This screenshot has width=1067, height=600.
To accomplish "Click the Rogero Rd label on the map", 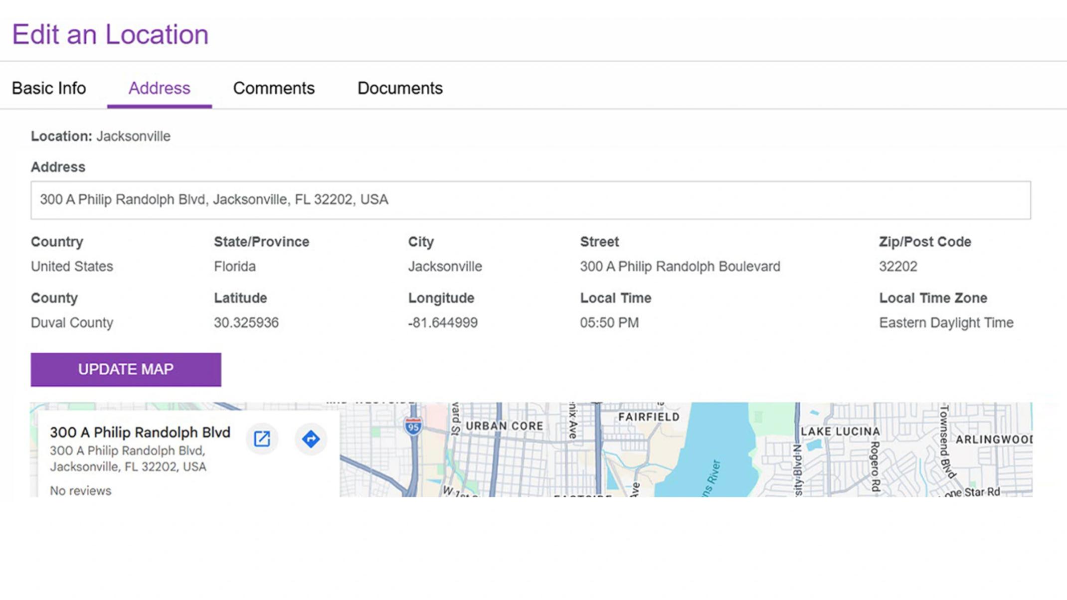I will pos(875,466).
